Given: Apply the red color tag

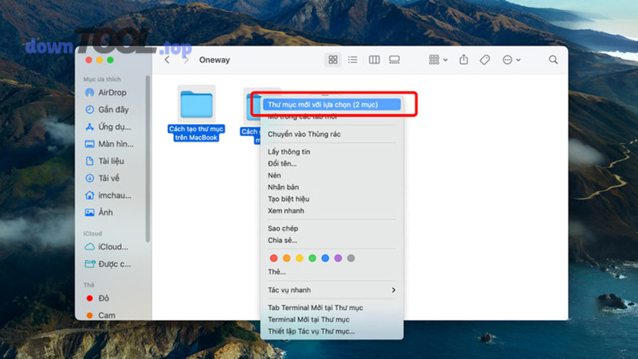Looking at the screenshot, I should pyautogui.click(x=274, y=258).
